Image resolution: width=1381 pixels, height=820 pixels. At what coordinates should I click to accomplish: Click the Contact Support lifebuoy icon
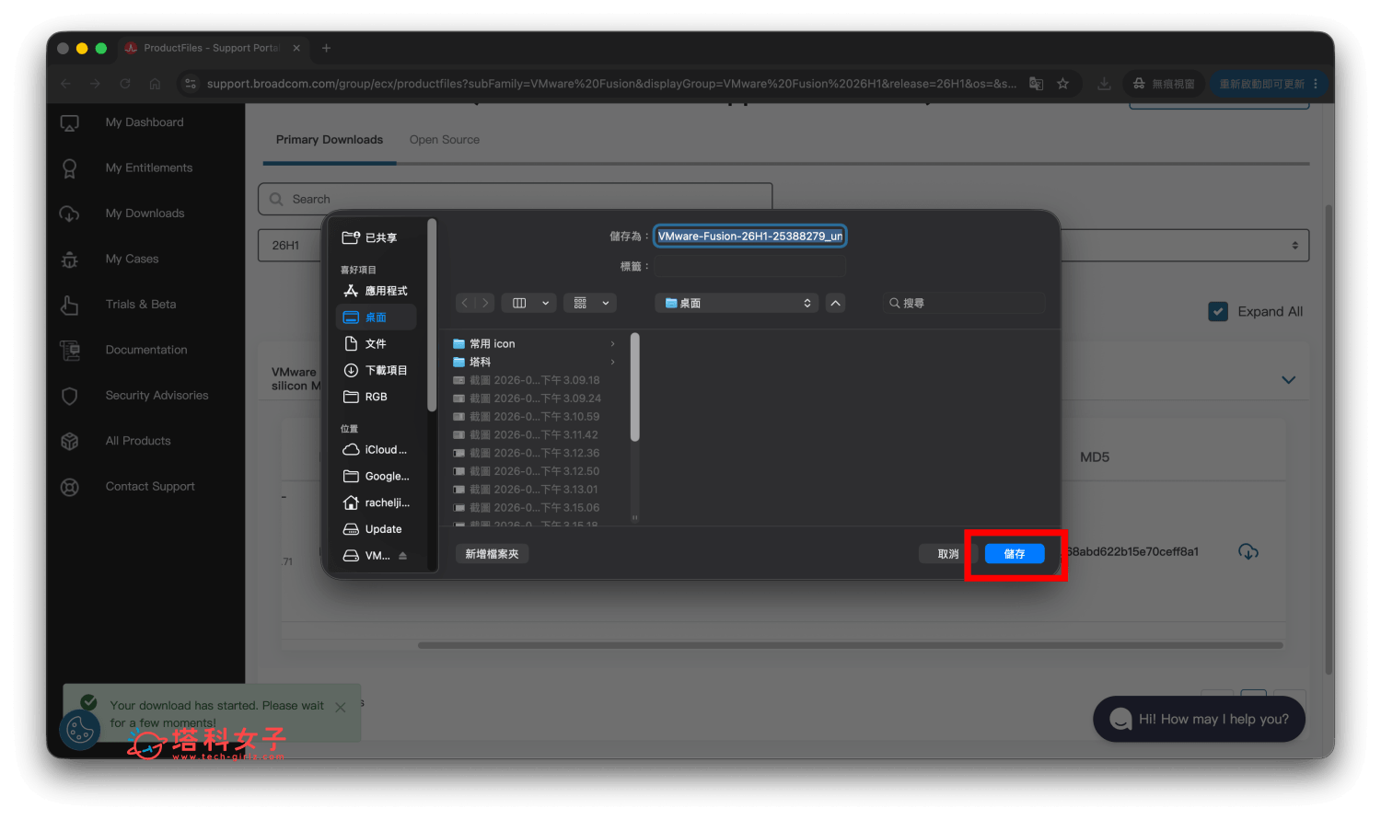click(70, 487)
